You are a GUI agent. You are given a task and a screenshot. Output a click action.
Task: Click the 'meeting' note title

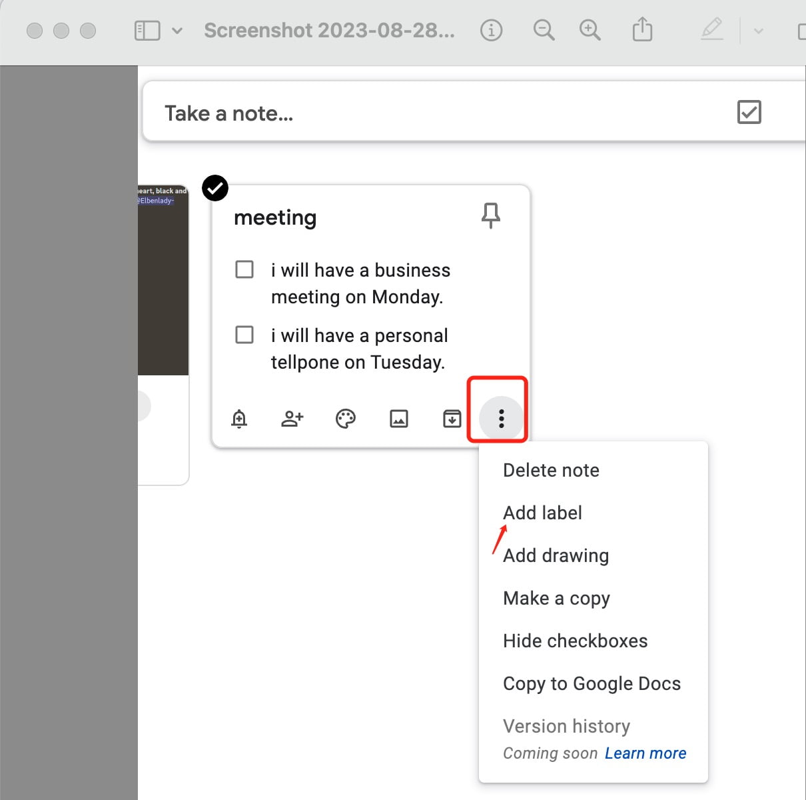tap(275, 218)
